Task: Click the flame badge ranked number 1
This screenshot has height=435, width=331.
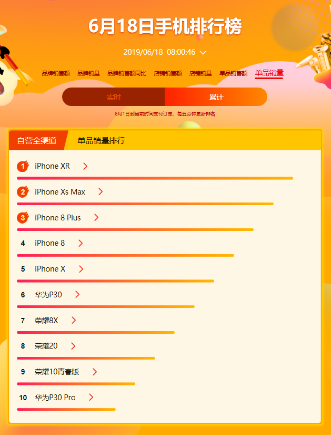Action: click(23, 166)
